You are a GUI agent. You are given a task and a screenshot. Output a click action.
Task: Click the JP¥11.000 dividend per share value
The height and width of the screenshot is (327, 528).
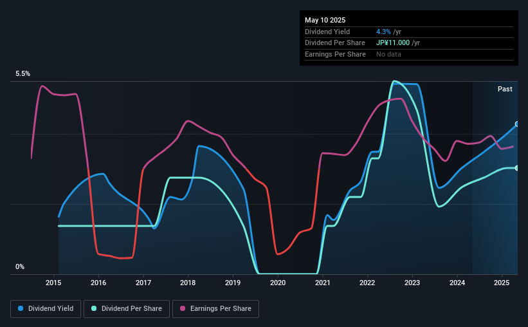[393, 43]
